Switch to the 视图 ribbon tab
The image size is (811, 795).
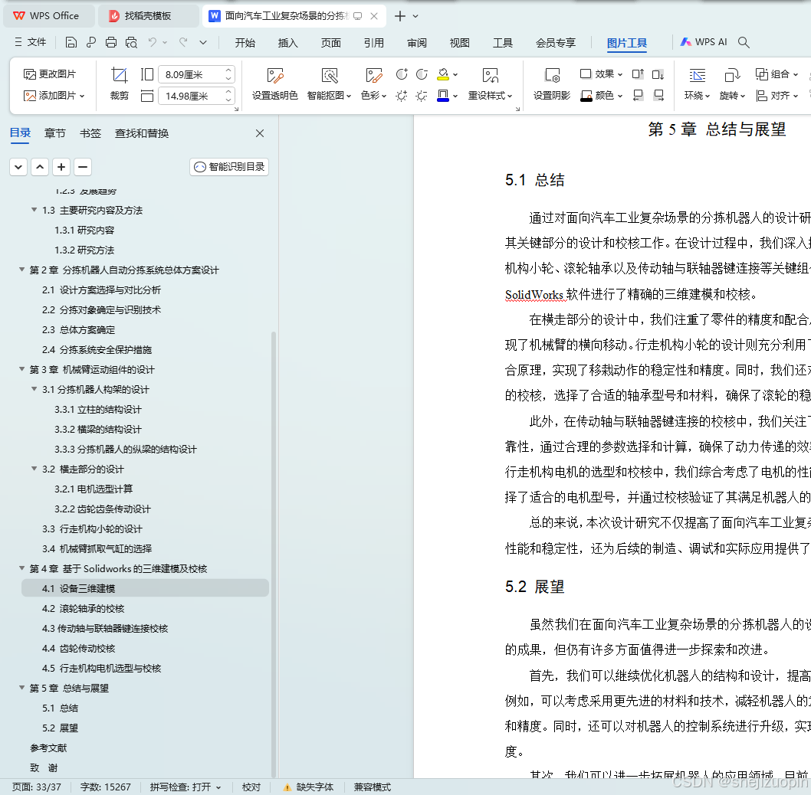[x=459, y=43]
